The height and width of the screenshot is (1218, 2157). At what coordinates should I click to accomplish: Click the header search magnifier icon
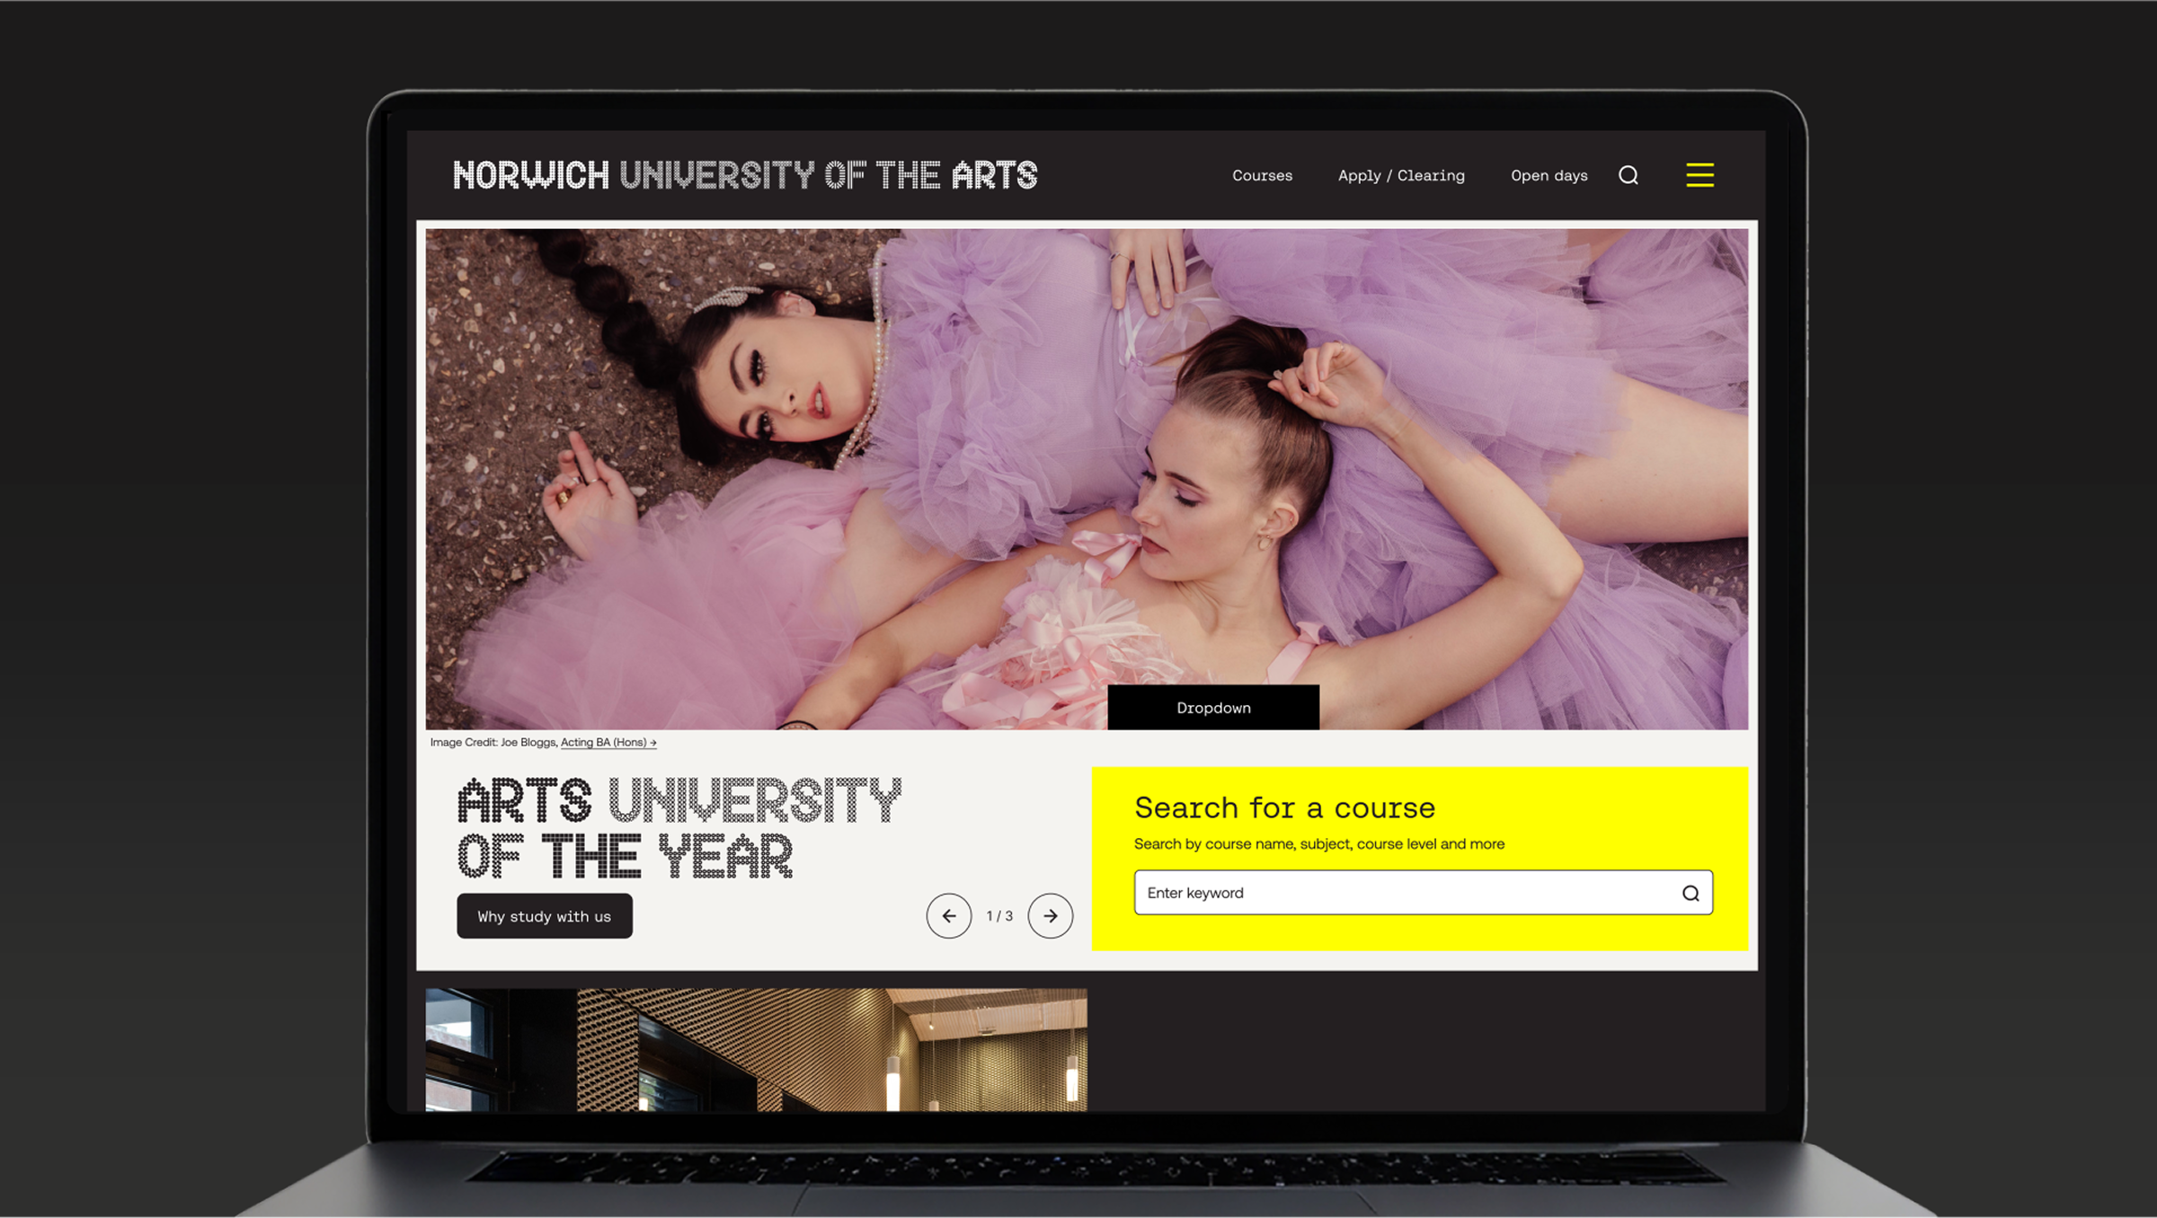1629,175
